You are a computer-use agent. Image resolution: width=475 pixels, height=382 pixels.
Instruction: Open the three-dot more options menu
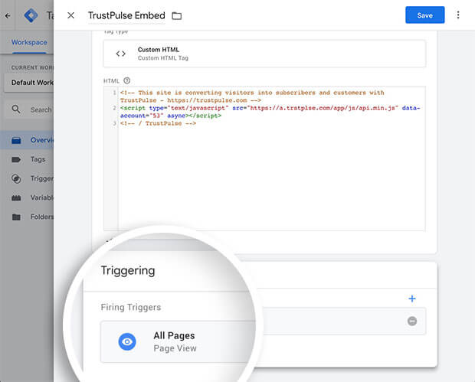pos(458,15)
